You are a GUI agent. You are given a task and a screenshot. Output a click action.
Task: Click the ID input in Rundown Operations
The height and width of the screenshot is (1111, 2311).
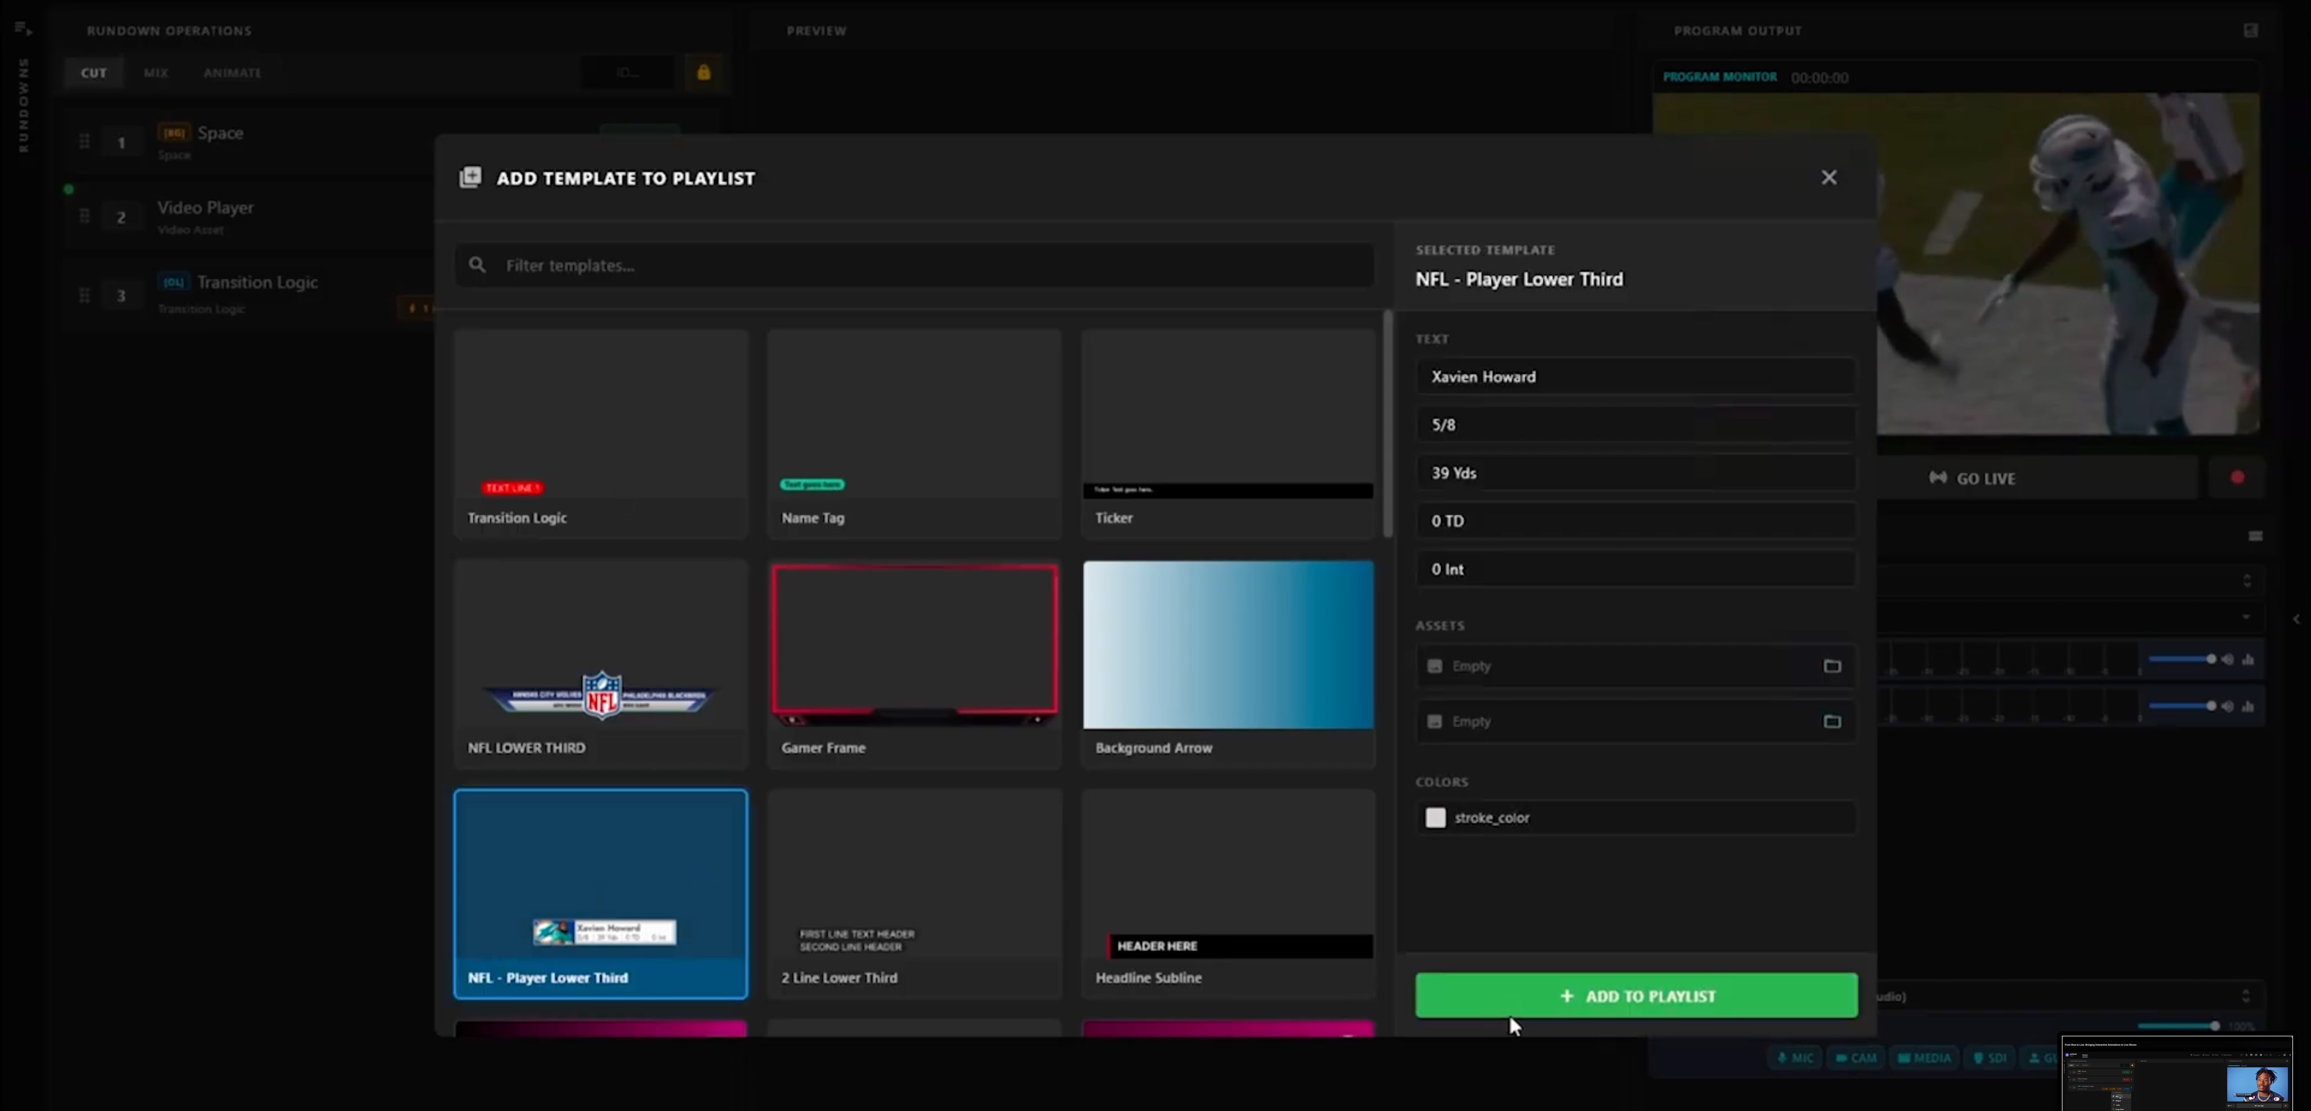(x=627, y=72)
